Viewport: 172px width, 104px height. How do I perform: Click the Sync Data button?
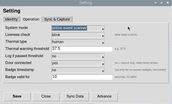click(75, 96)
